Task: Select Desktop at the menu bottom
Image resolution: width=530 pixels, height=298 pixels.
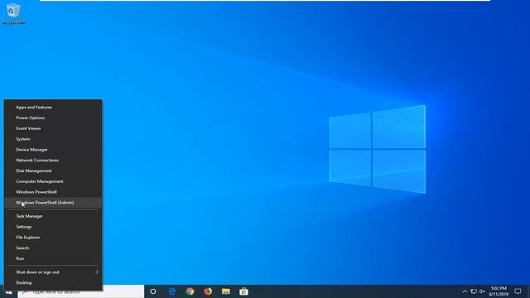Action: point(53,283)
